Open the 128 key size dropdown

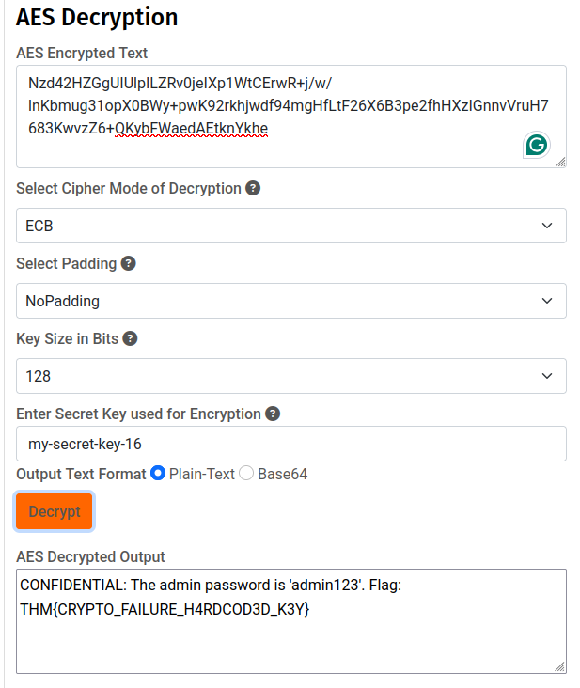click(x=290, y=376)
